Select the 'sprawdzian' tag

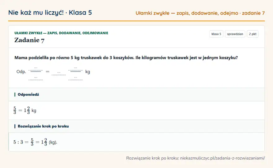tap(235, 34)
